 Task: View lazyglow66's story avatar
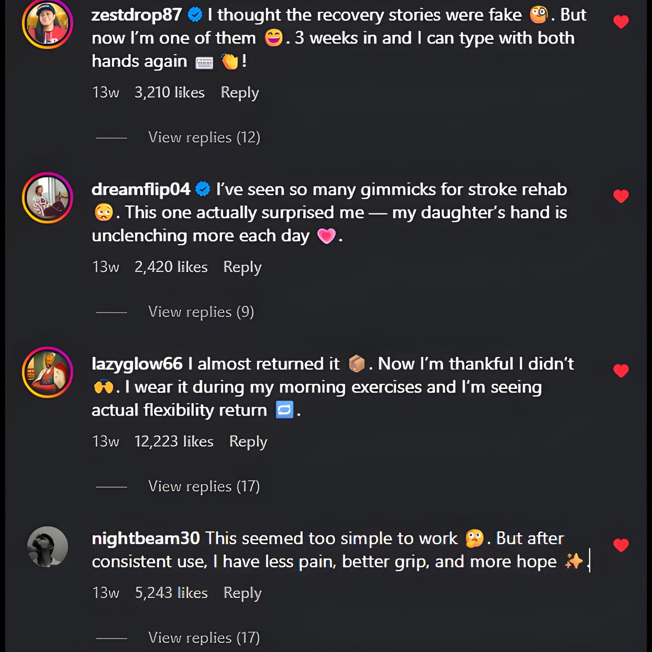[x=48, y=372]
